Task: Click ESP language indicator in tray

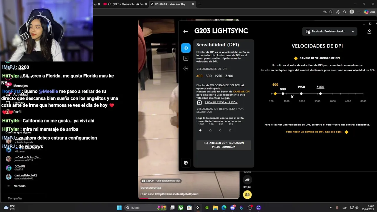Action: (x=344, y=208)
